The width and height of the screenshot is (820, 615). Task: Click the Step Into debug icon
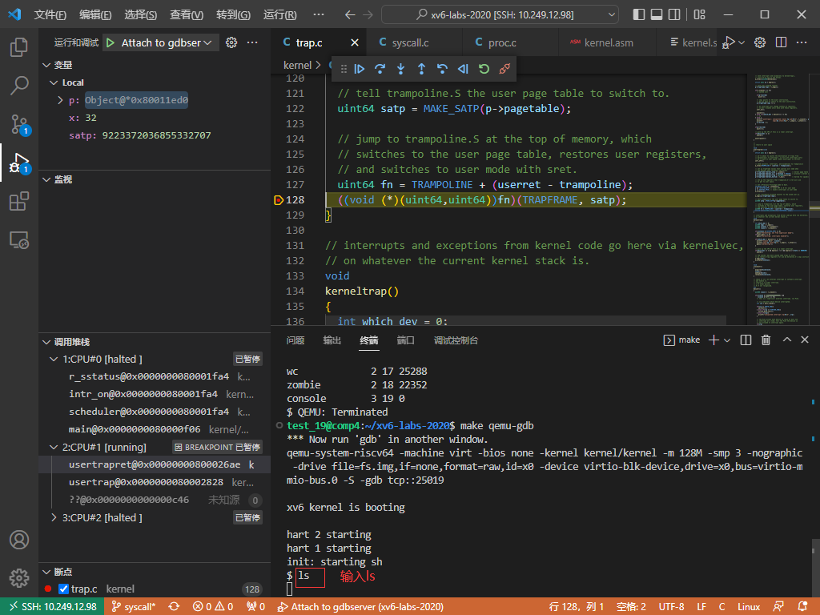[401, 69]
